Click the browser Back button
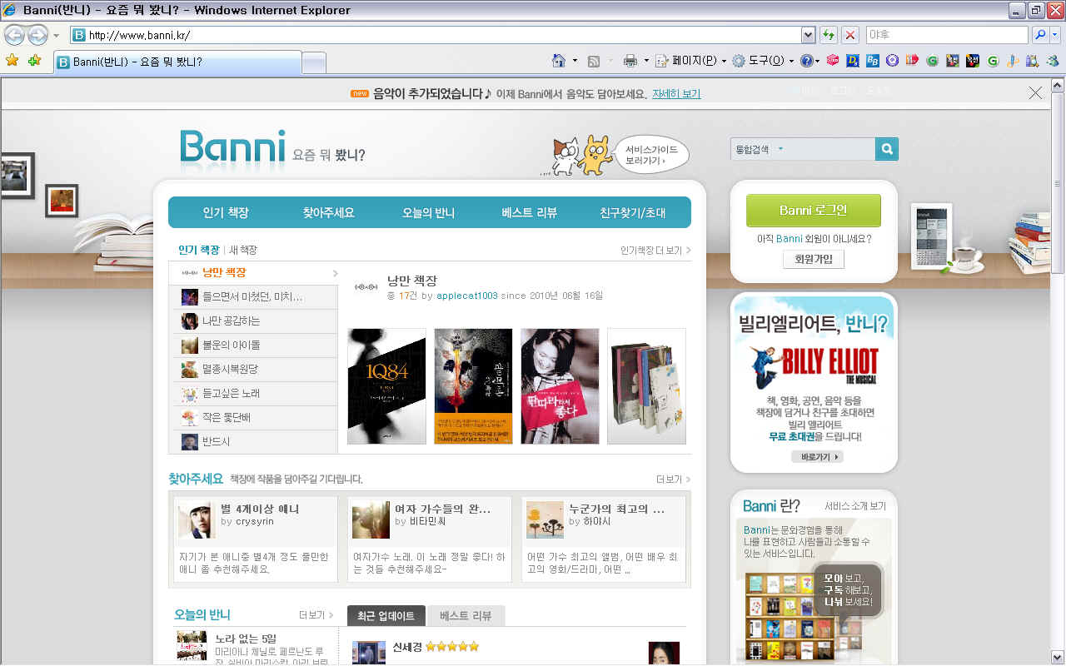The image size is (1066, 666). pos(15,35)
